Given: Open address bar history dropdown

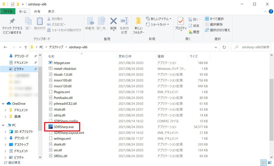Looking at the screenshot, I should point(216,47).
